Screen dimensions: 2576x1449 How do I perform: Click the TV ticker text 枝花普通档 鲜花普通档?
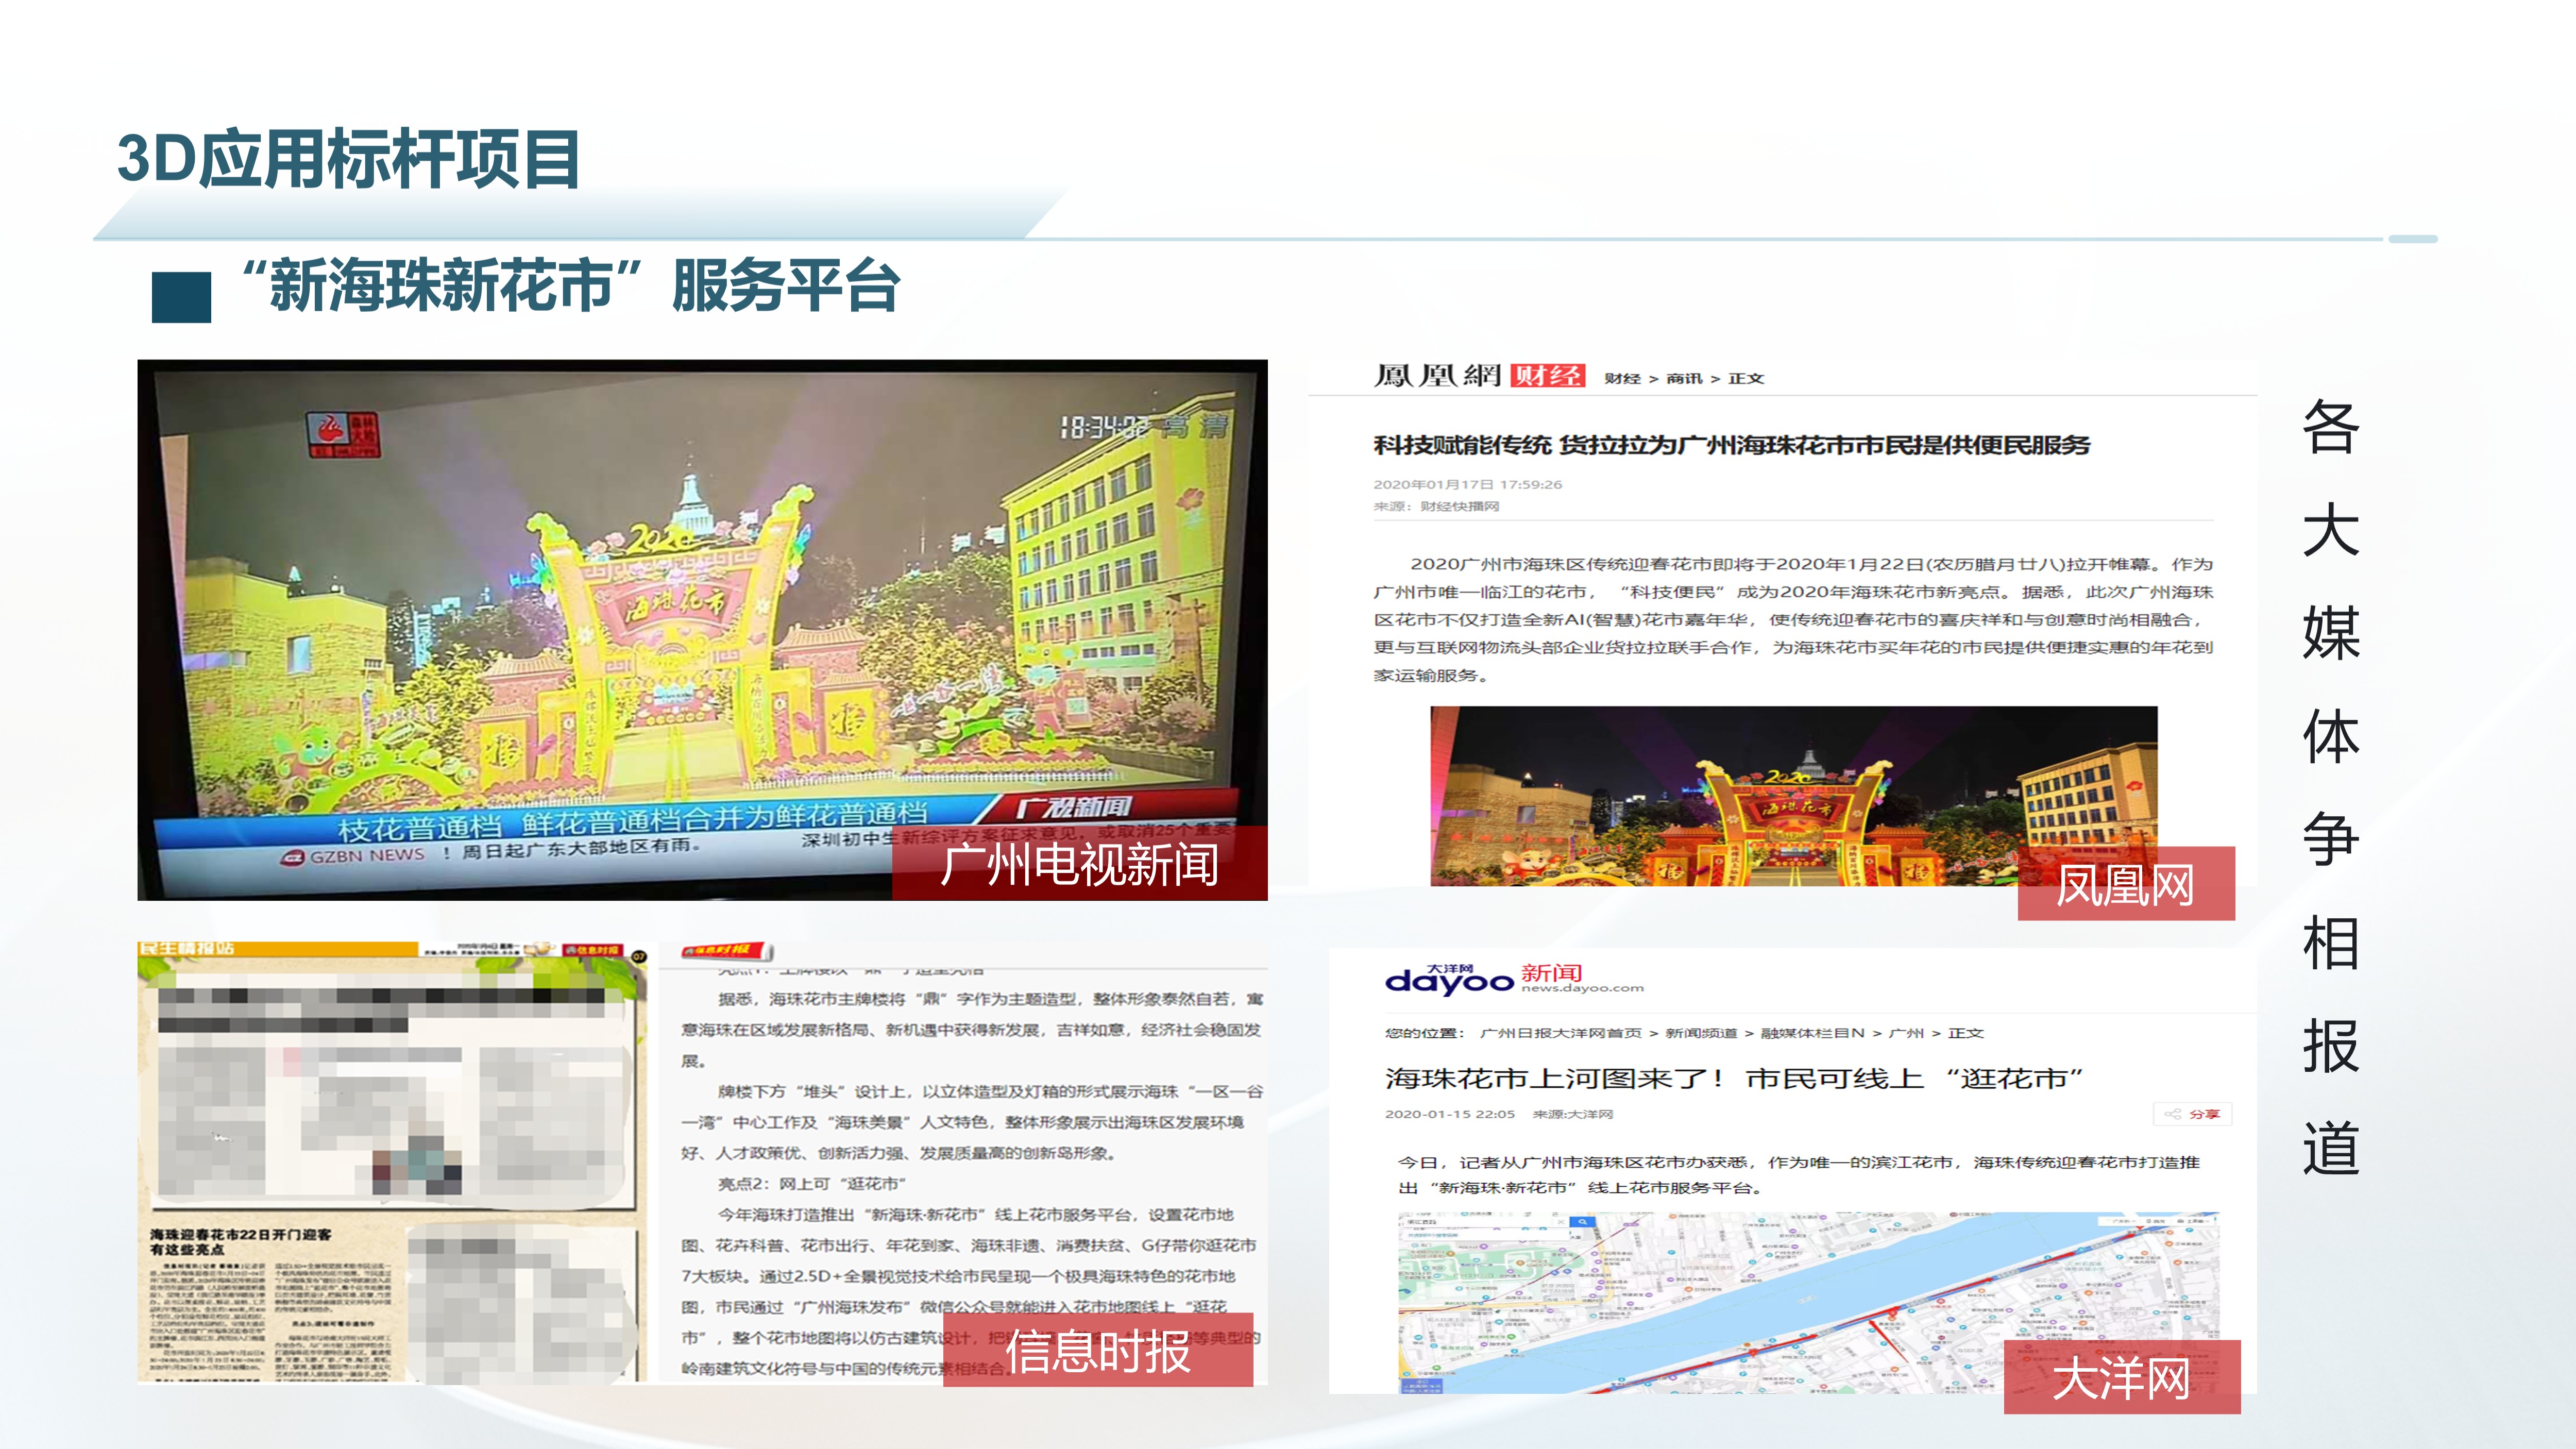[x=632, y=821]
